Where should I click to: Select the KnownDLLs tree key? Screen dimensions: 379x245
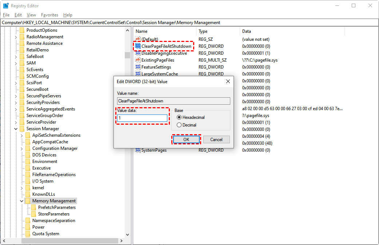[x=44, y=194]
